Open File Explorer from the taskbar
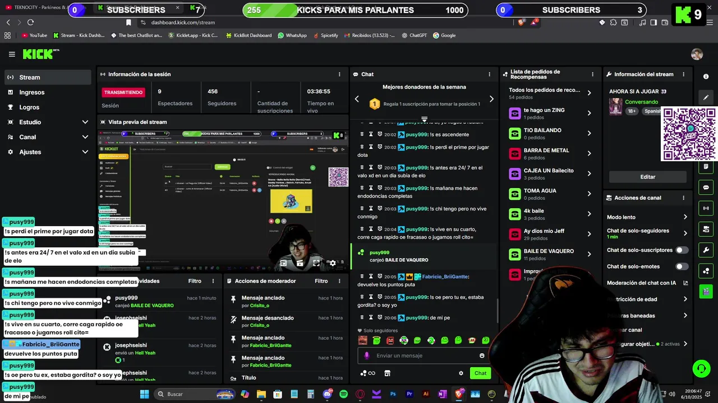The height and width of the screenshot is (403, 718). [x=261, y=394]
